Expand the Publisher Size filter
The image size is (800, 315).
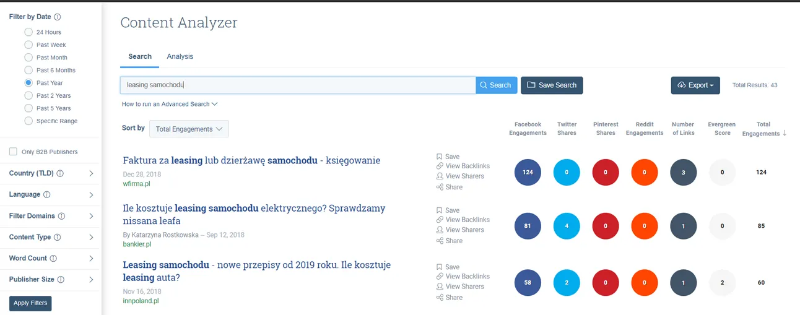[x=91, y=280]
